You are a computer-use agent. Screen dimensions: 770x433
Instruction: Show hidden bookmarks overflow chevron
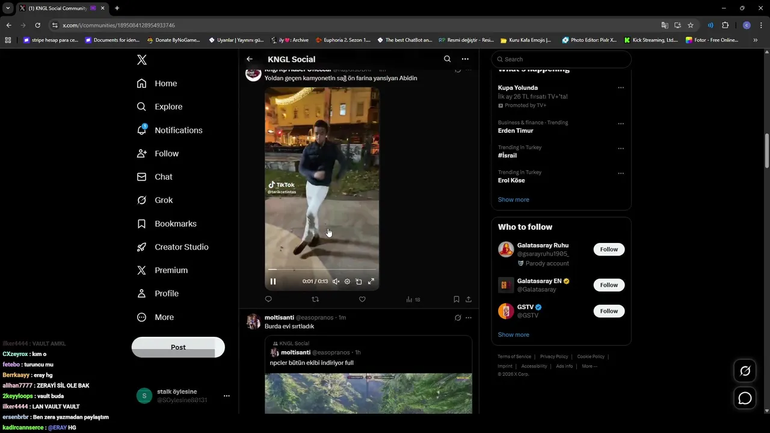(755, 40)
